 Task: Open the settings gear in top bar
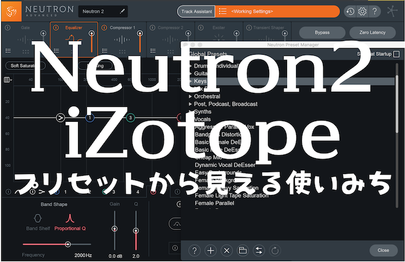click(362, 11)
